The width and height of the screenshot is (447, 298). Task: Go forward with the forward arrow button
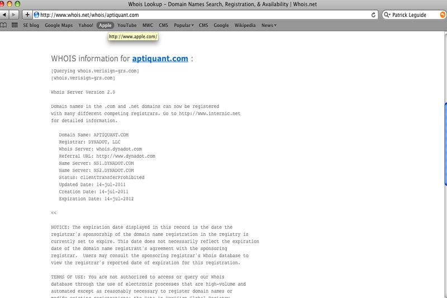(x=13, y=15)
